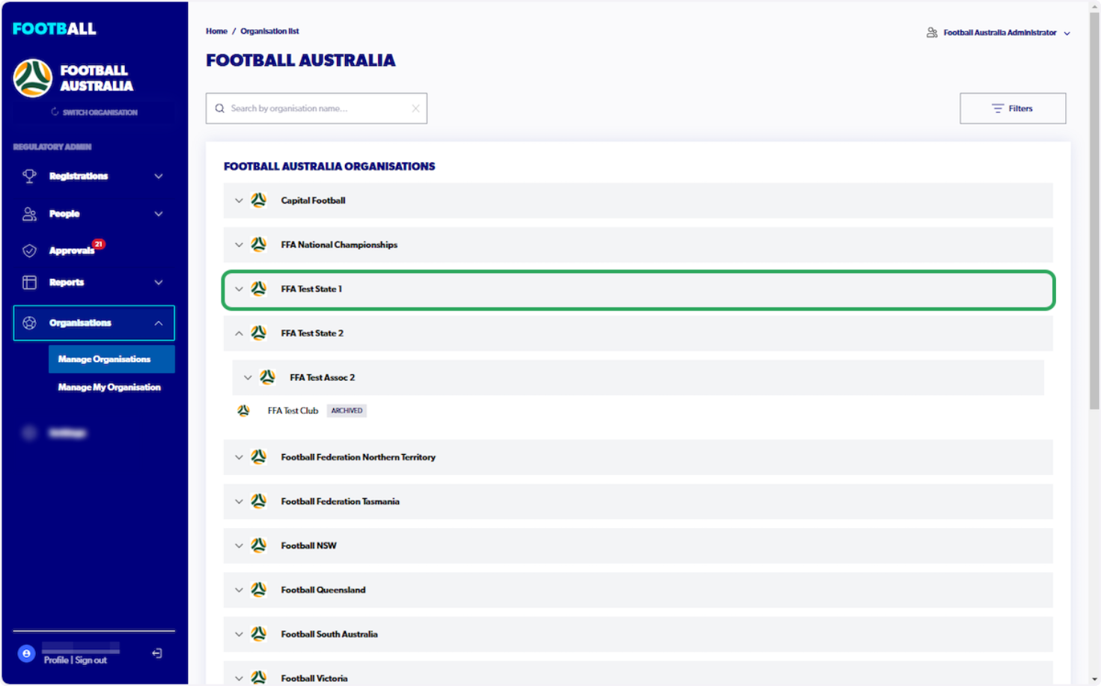Click Switch Organisation button
Screen dimensions: 1101x686
tap(94, 112)
